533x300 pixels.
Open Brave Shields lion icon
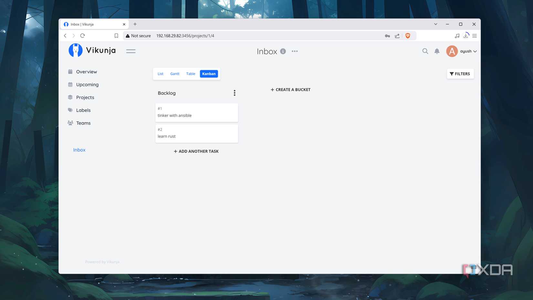pos(408,36)
